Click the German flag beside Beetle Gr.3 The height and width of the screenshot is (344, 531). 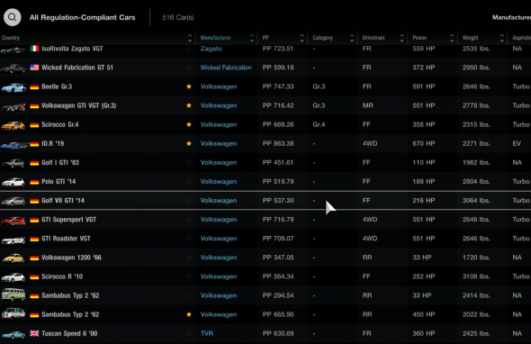click(34, 86)
